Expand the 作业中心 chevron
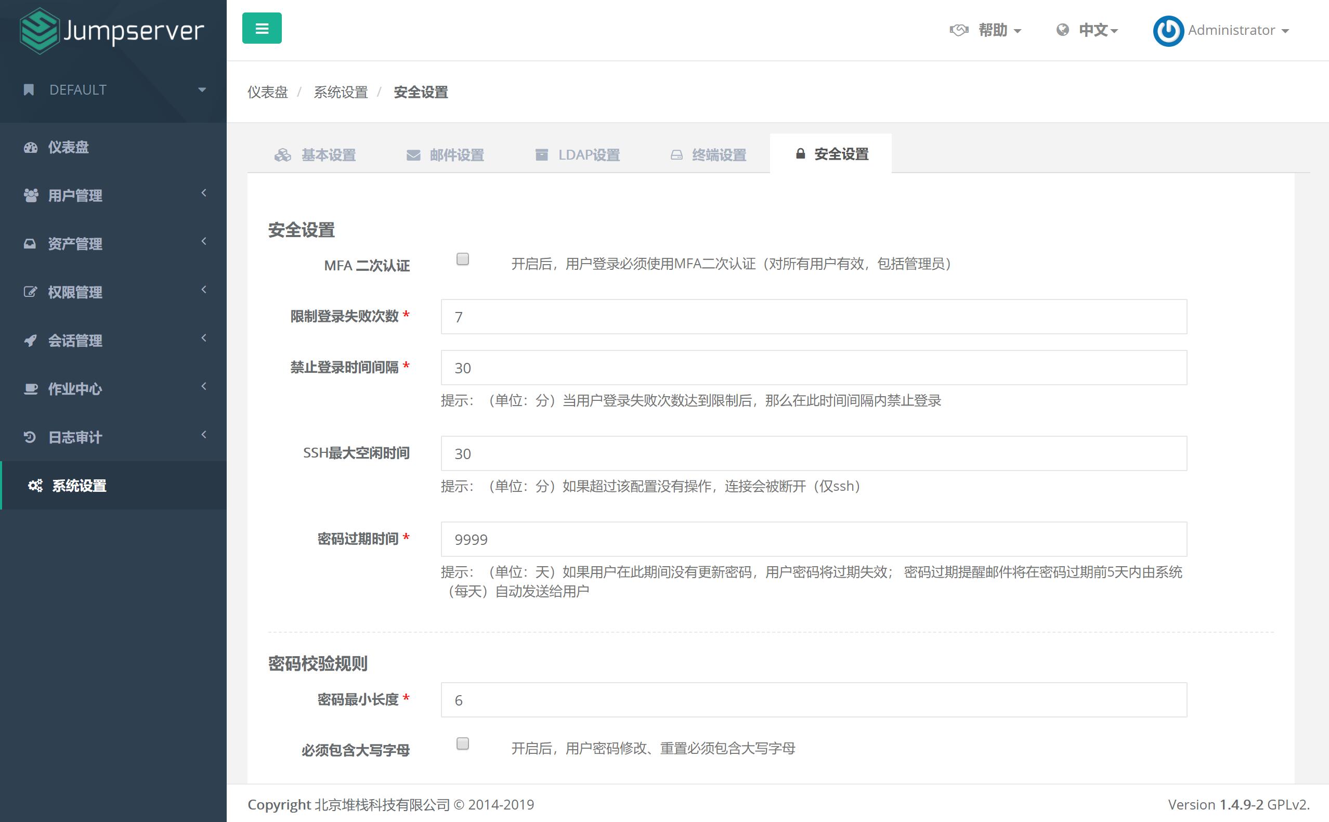The height and width of the screenshot is (822, 1329). (204, 386)
